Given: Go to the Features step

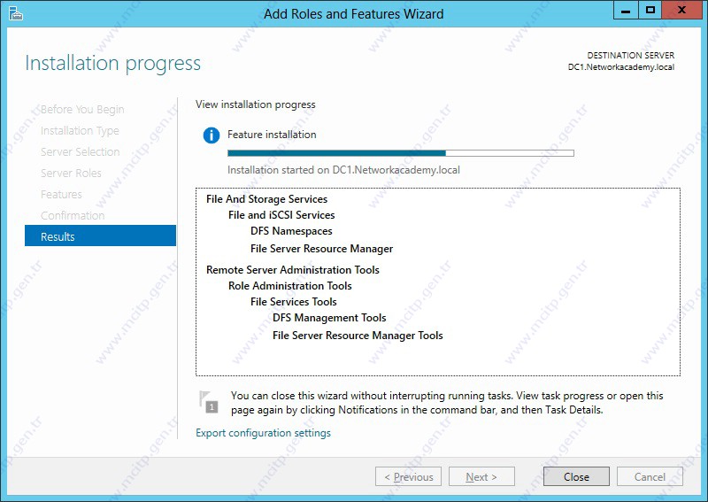Looking at the screenshot, I should click(x=61, y=194).
